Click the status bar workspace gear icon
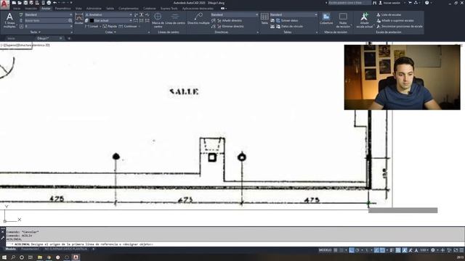 [433, 250]
